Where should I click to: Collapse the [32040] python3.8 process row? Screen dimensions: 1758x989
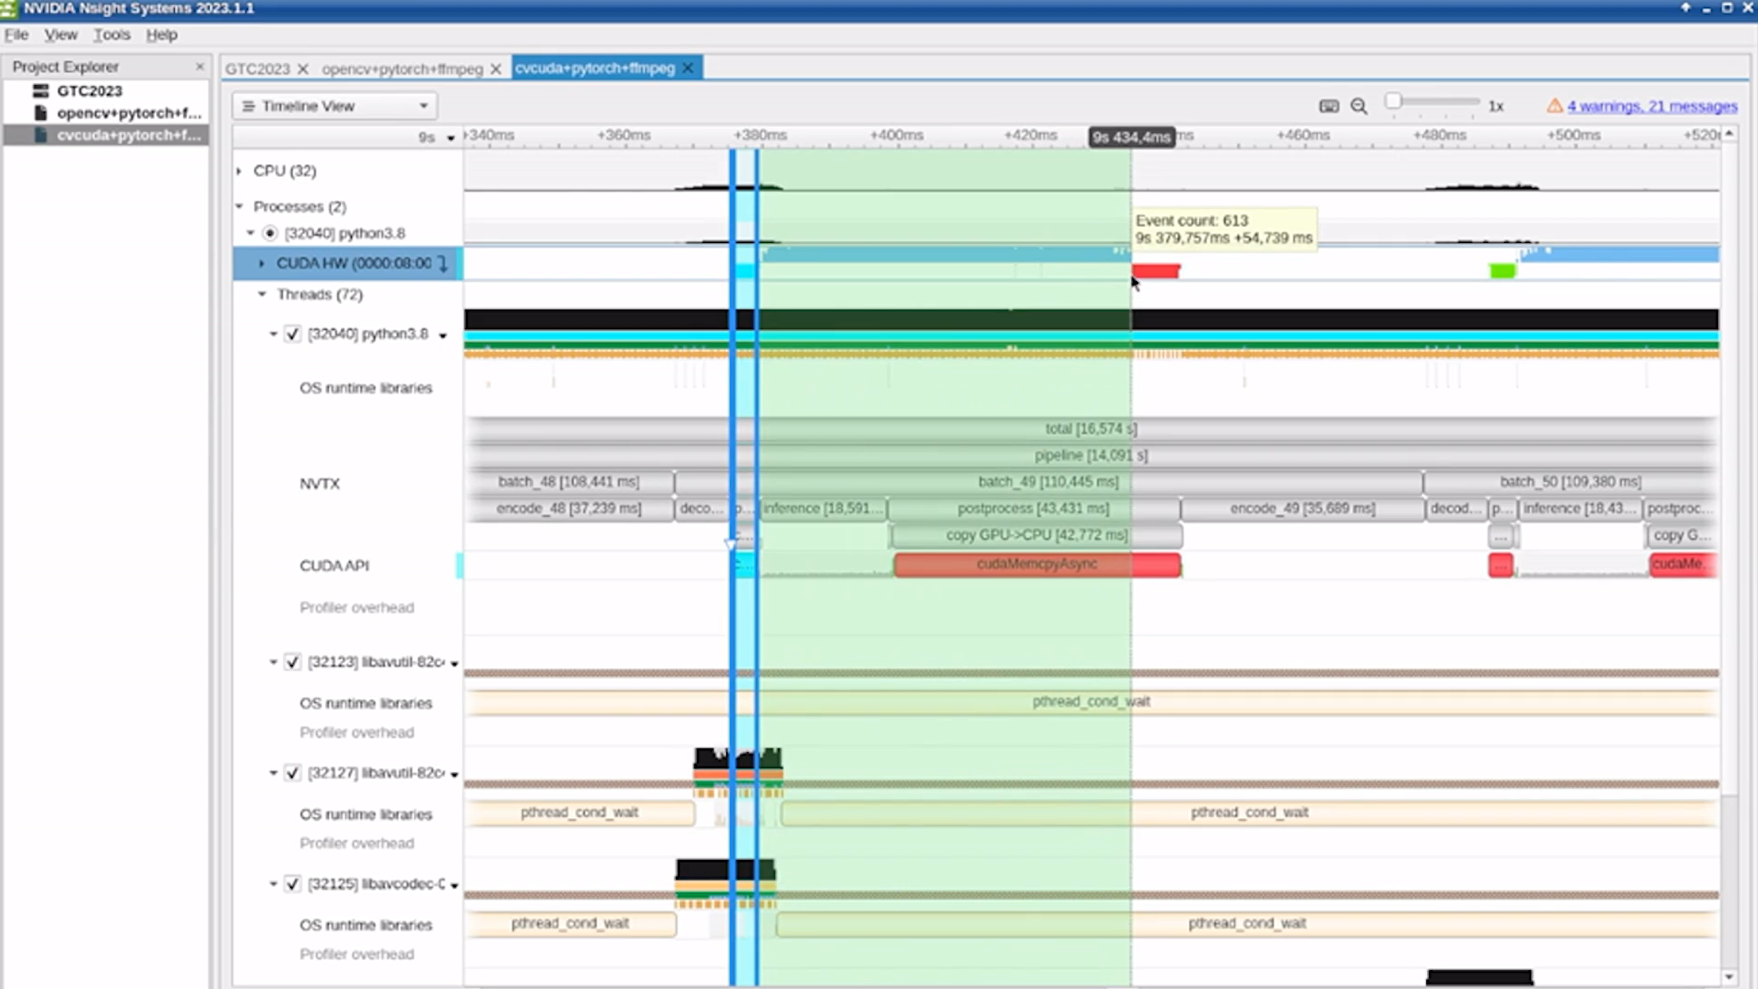tap(251, 234)
